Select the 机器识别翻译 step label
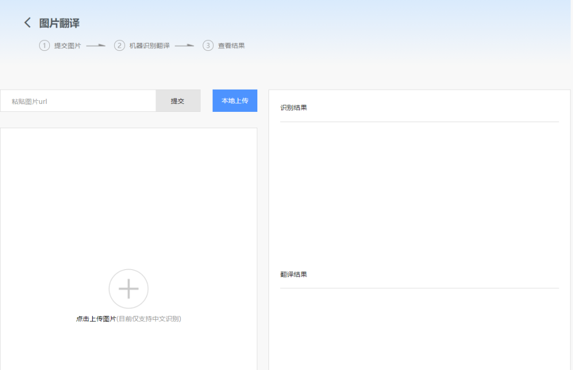This screenshot has height=370, width=573. 150,46
